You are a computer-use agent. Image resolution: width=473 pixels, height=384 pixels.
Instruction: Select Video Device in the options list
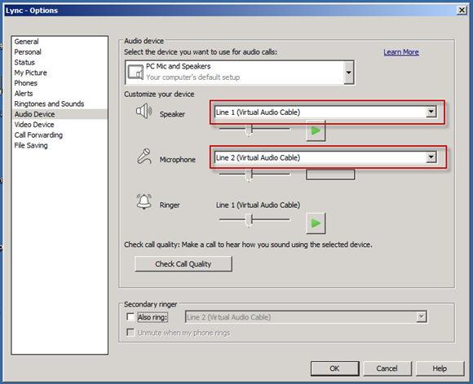coord(34,125)
